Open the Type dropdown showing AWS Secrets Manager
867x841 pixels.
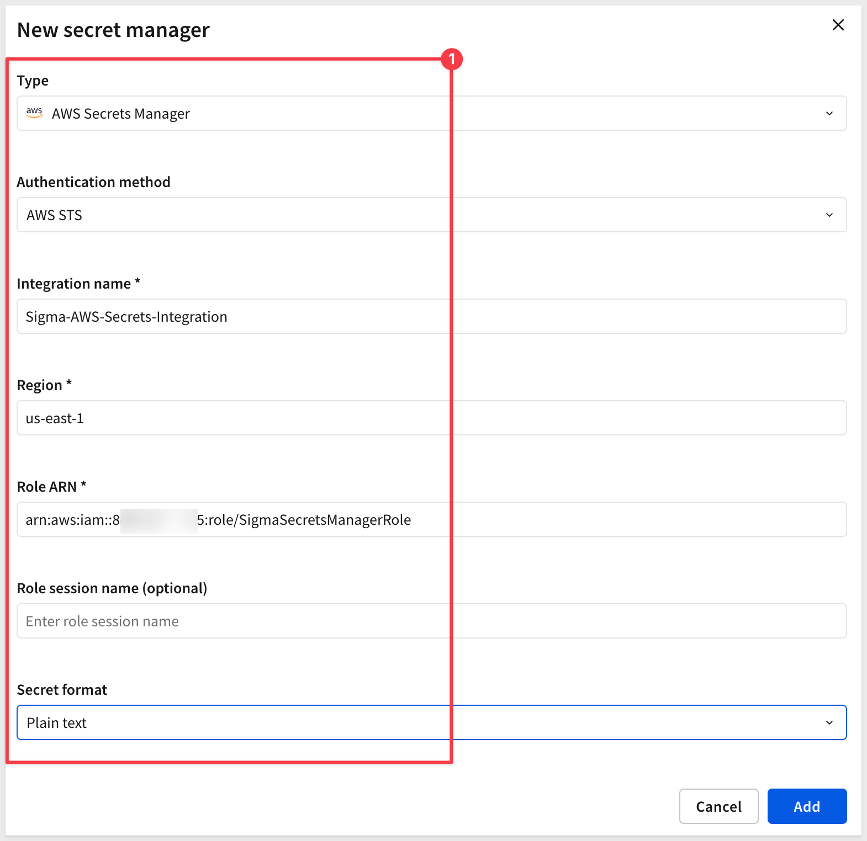[431, 113]
